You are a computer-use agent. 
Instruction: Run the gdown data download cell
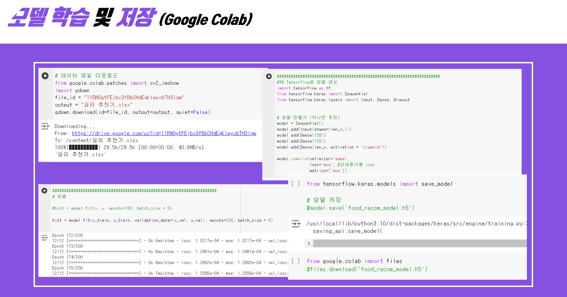tap(45, 76)
